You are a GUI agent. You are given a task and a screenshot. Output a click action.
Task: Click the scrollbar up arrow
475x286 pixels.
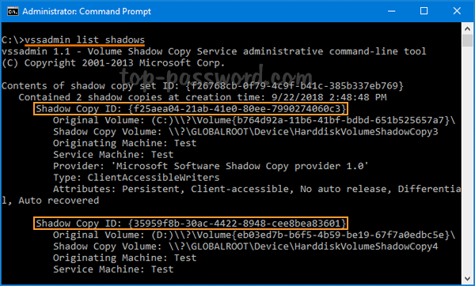pos(467,28)
